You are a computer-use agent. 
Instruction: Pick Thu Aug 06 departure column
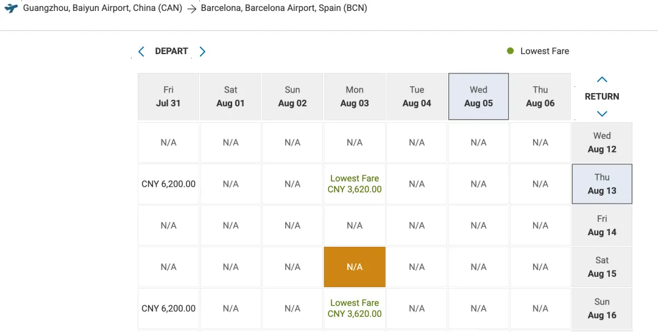(x=540, y=97)
